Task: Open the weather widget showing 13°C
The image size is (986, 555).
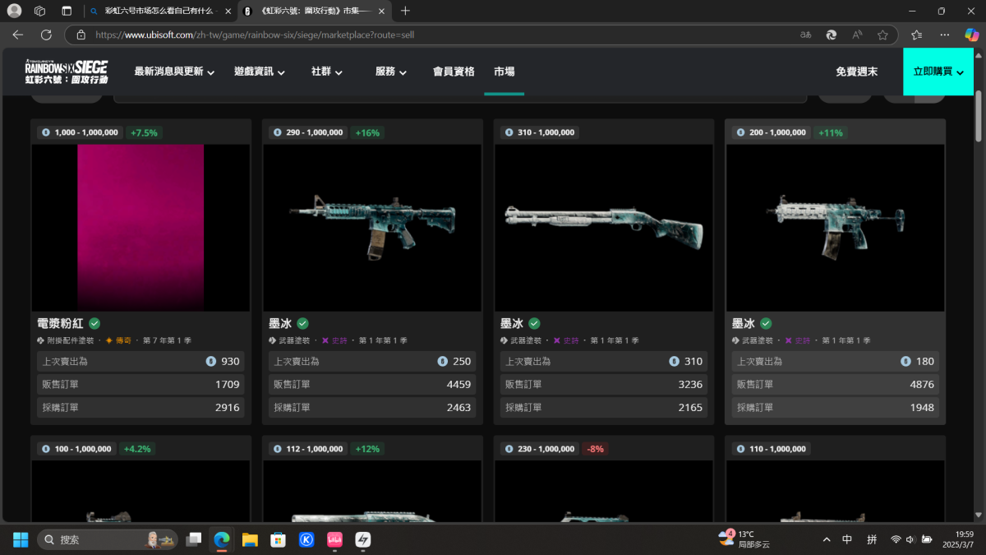Action: [744, 539]
